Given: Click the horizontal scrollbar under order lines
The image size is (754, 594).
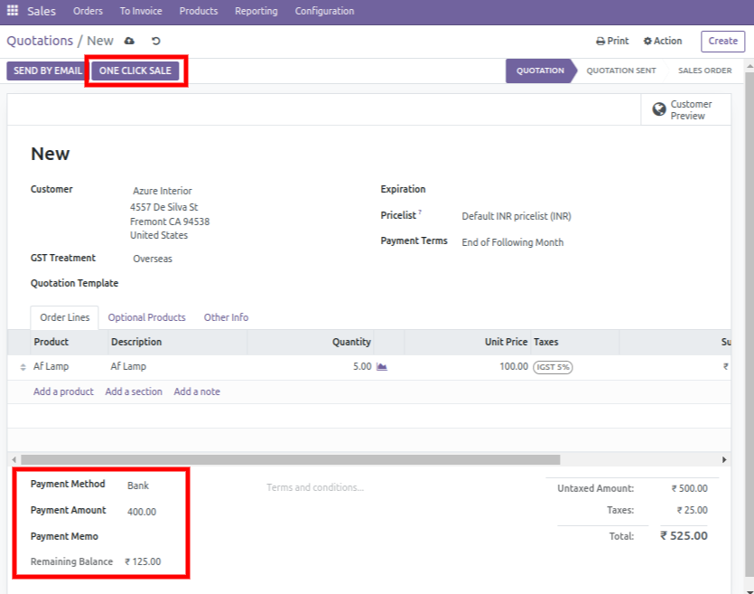Looking at the screenshot, I should (x=289, y=459).
